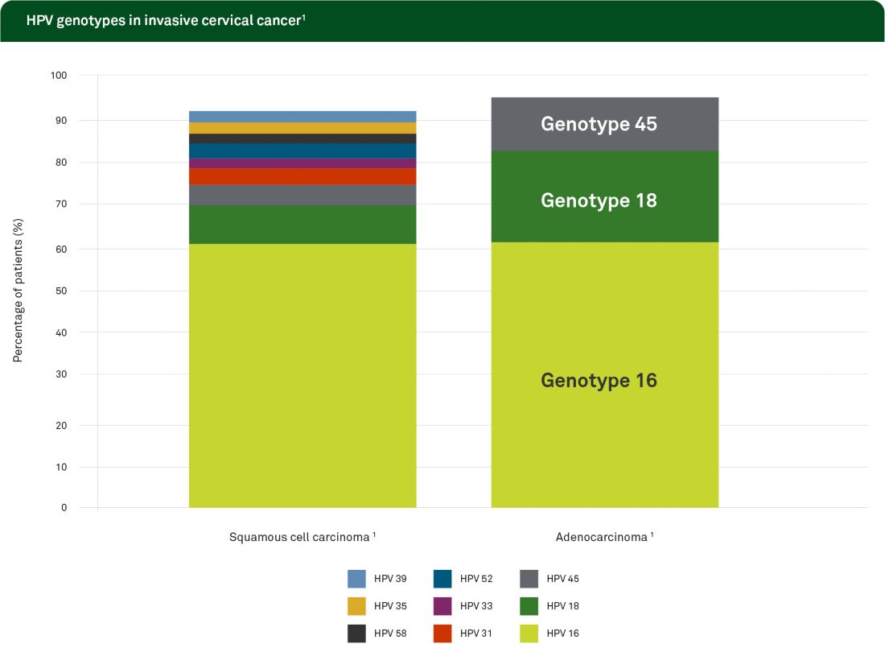Click the HPV 39 legend color swatch
Image resolution: width=885 pixels, height=648 pixels.
pos(356,579)
